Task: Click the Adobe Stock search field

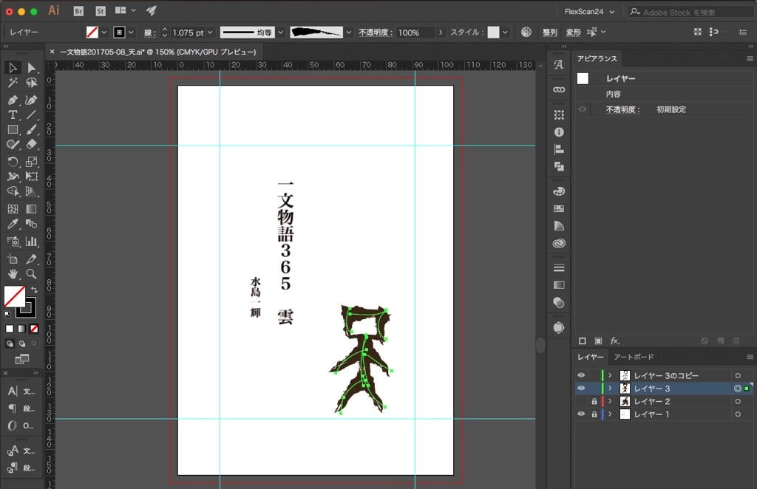Action: point(691,12)
